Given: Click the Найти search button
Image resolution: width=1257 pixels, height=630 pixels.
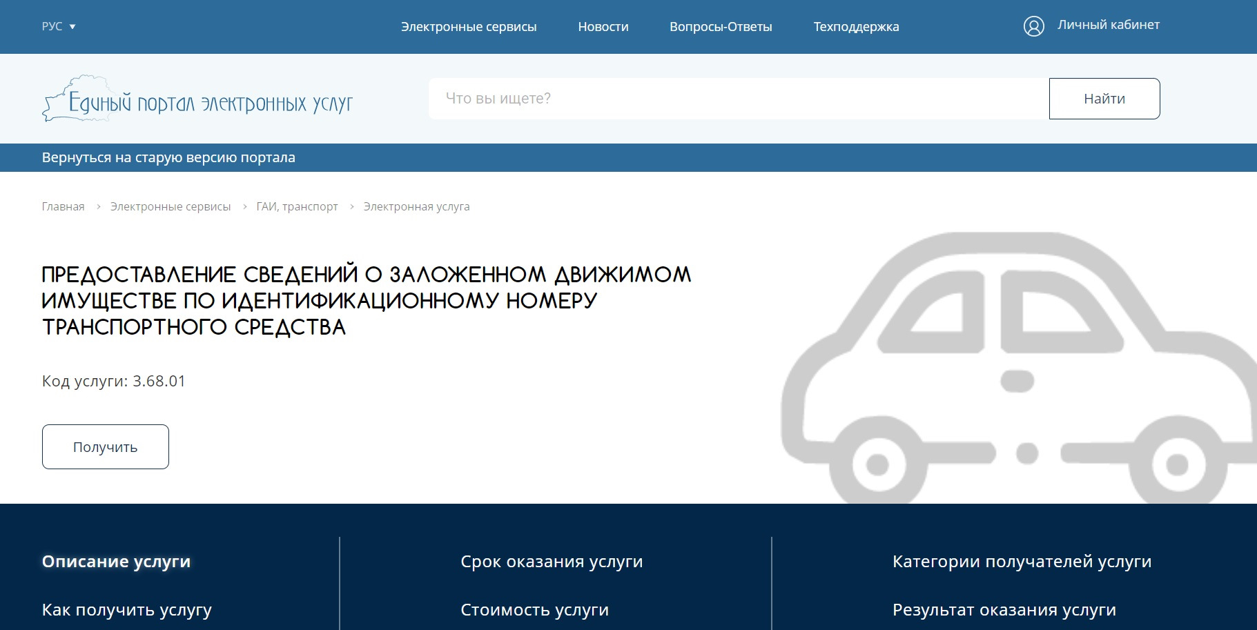Looking at the screenshot, I should coord(1104,99).
